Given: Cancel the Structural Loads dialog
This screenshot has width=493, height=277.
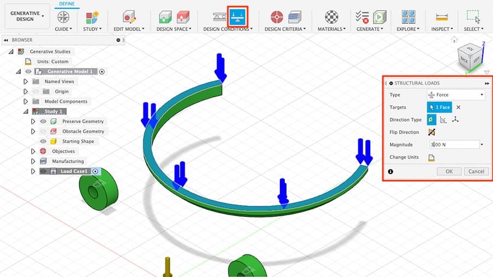Looking at the screenshot, I should (x=475, y=171).
